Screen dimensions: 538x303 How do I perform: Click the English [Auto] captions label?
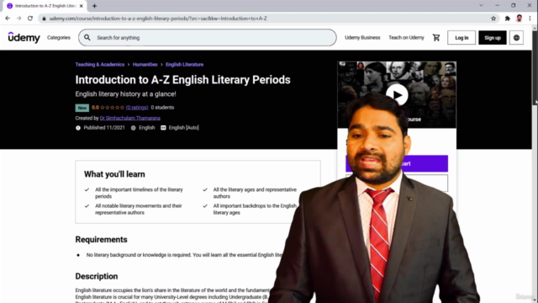pos(183,127)
